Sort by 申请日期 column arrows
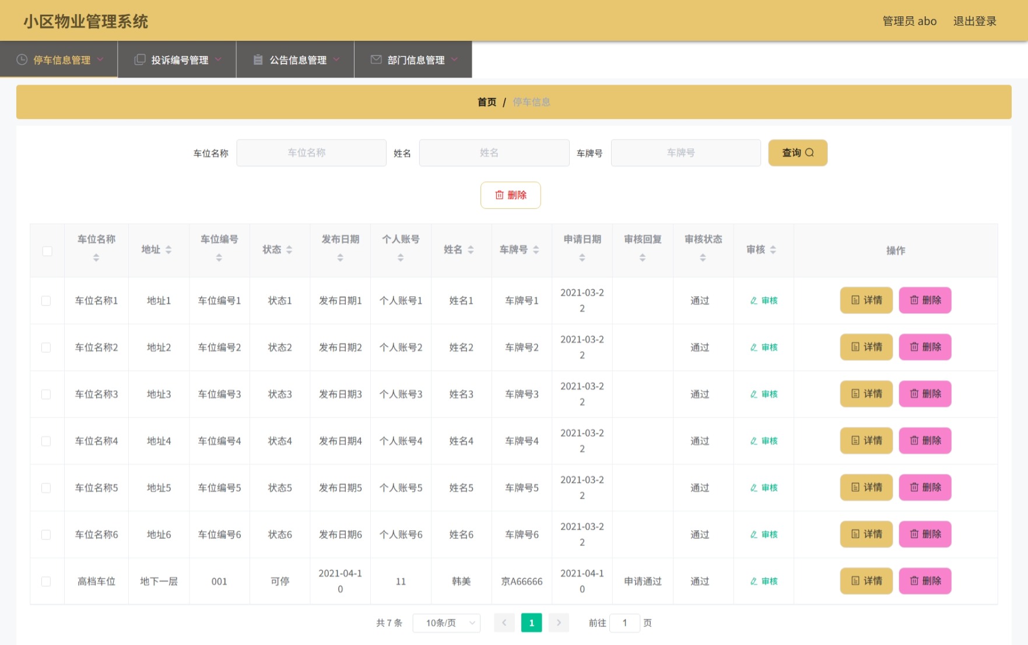Screen dimensions: 1028x645 [x=582, y=257]
